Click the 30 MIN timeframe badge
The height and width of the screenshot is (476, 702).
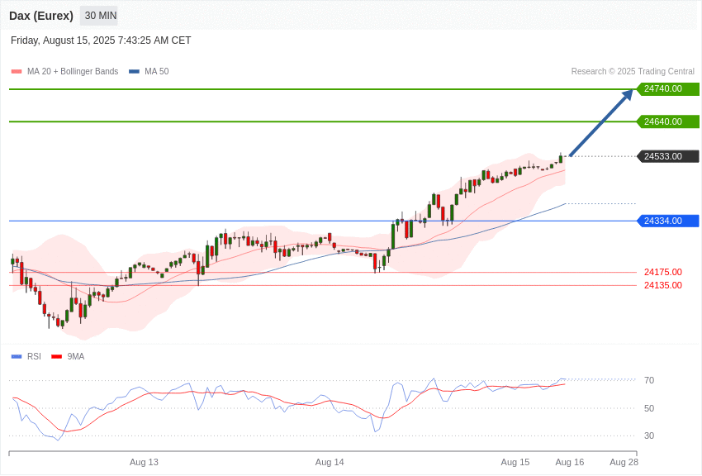tap(101, 16)
